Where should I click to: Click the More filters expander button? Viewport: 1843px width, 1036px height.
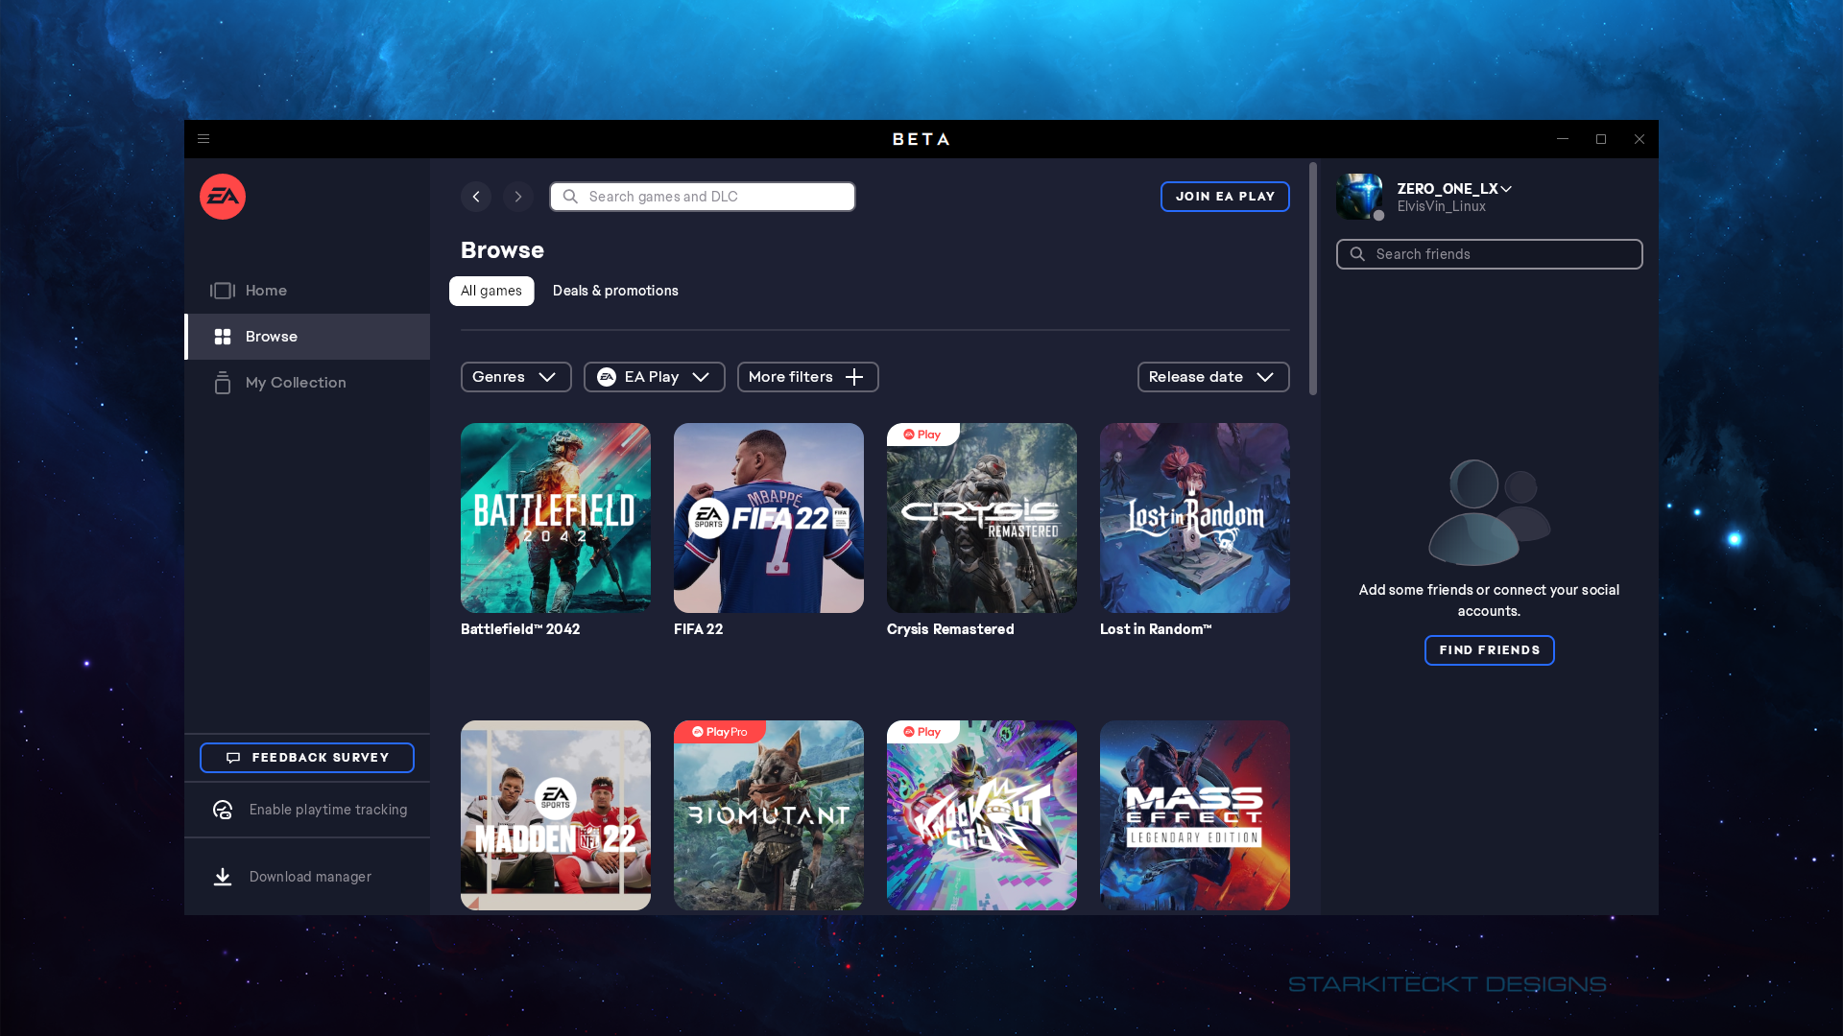(x=806, y=376)
